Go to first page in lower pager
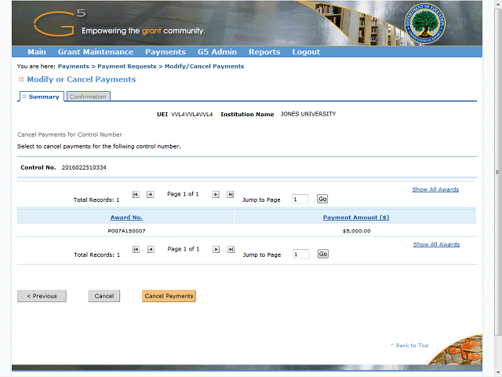 tap(136, 250)
